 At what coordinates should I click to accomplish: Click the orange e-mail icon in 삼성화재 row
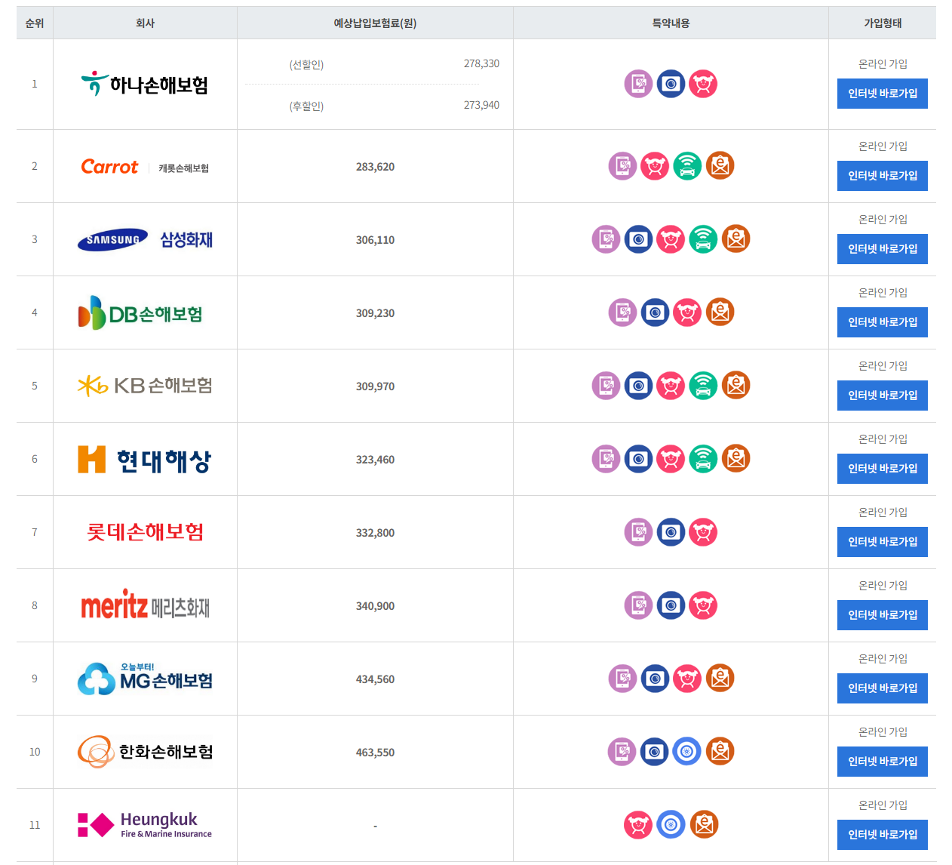click(735, 239)
